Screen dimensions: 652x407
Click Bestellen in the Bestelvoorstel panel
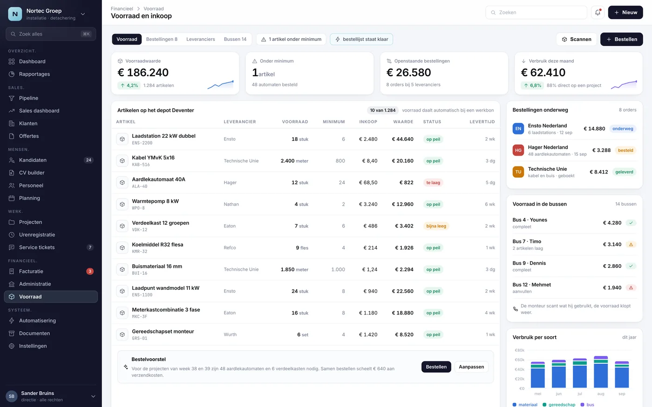click(436, 367)
